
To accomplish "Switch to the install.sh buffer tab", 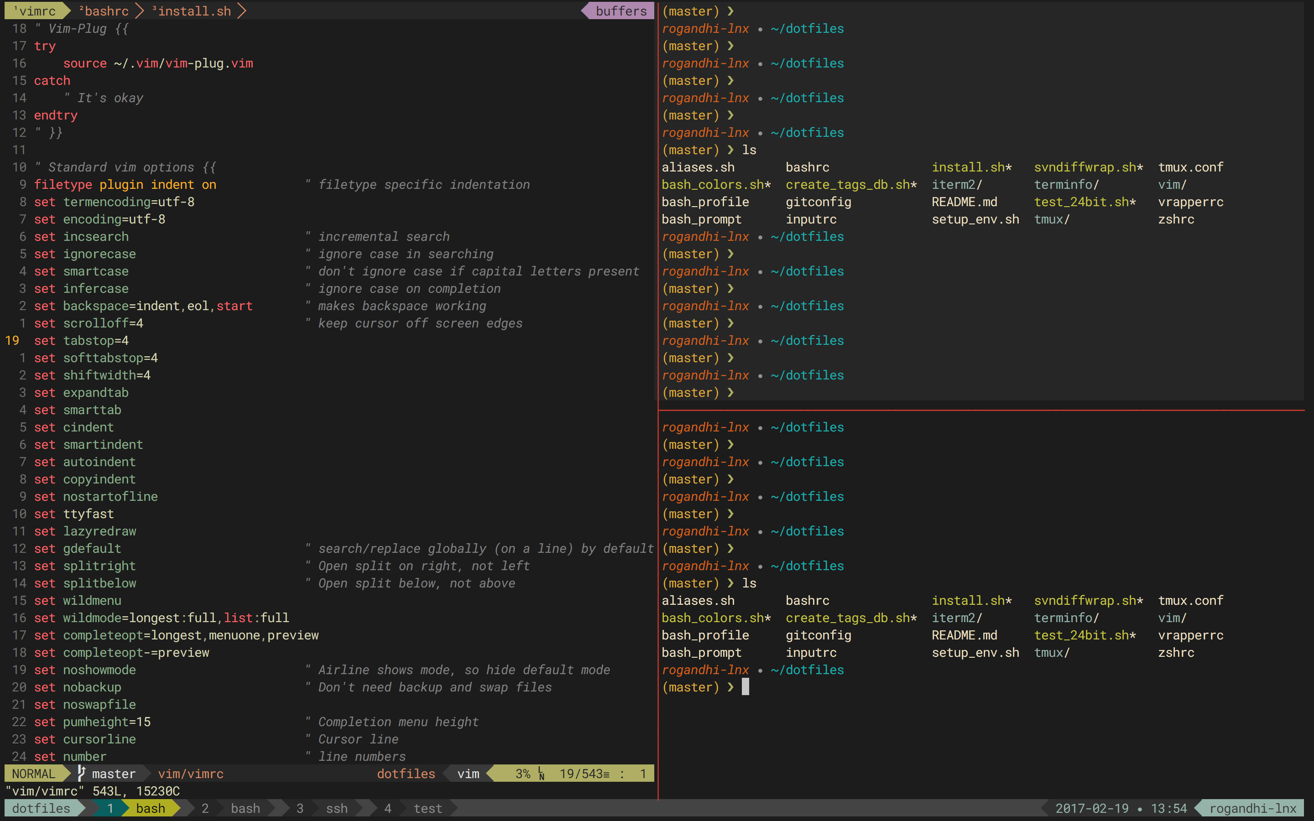I will click(x=194, y=11).
